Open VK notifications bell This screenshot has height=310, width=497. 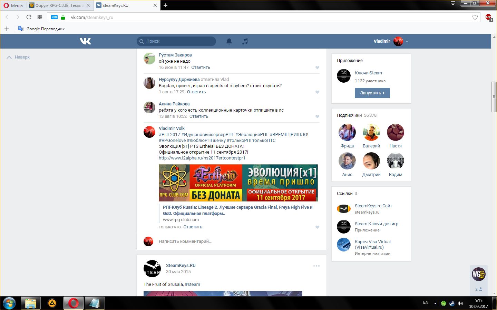229,41
